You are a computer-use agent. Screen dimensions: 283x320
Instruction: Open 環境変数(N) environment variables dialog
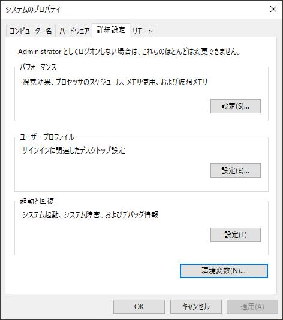(x=224, y=271)
